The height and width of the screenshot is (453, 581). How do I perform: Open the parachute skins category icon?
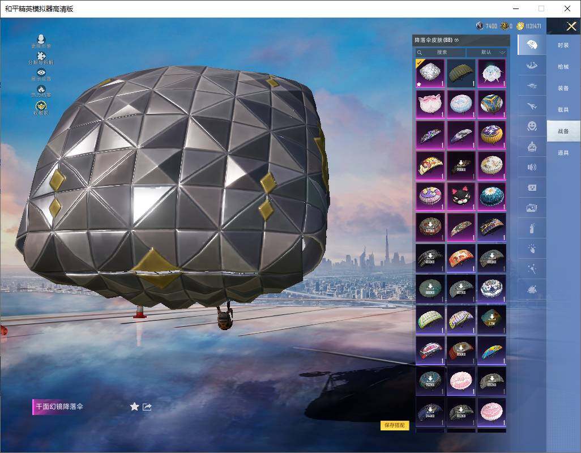point(532,45)
